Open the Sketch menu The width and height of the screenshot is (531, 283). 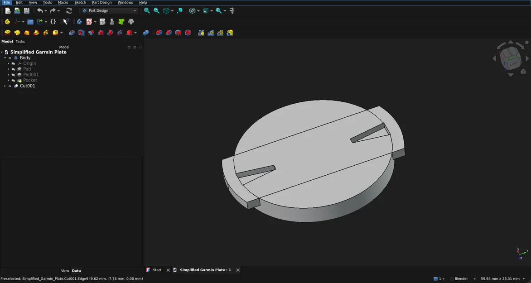[80, 2]
